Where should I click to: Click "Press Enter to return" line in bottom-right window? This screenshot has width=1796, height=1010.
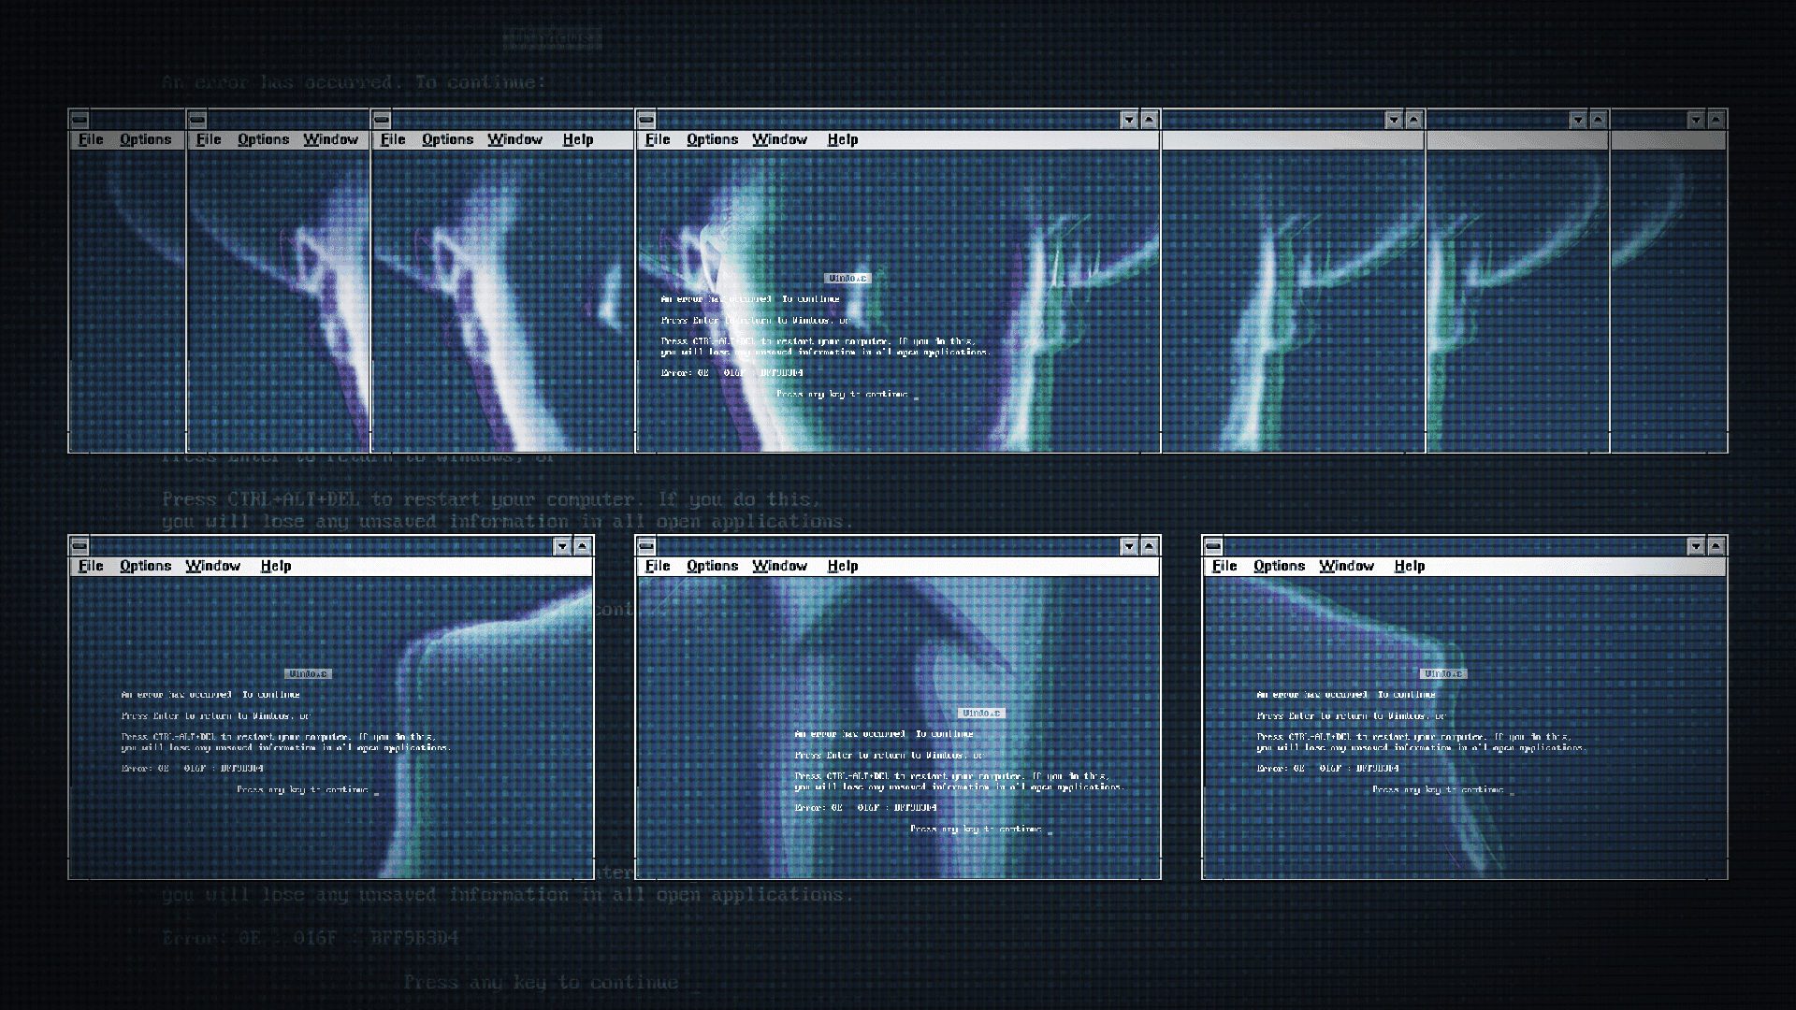(1350, 716)
